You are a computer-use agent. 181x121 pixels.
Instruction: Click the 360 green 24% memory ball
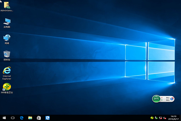[x=156, y=99]
